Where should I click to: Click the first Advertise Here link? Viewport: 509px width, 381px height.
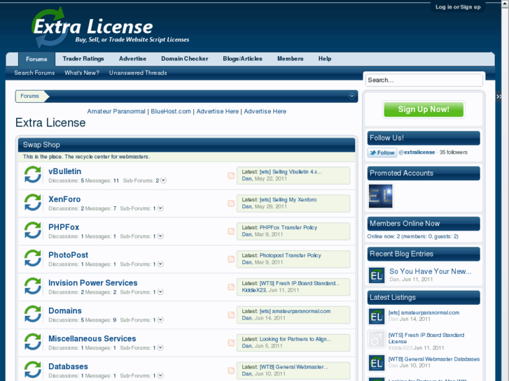point(218,112)
